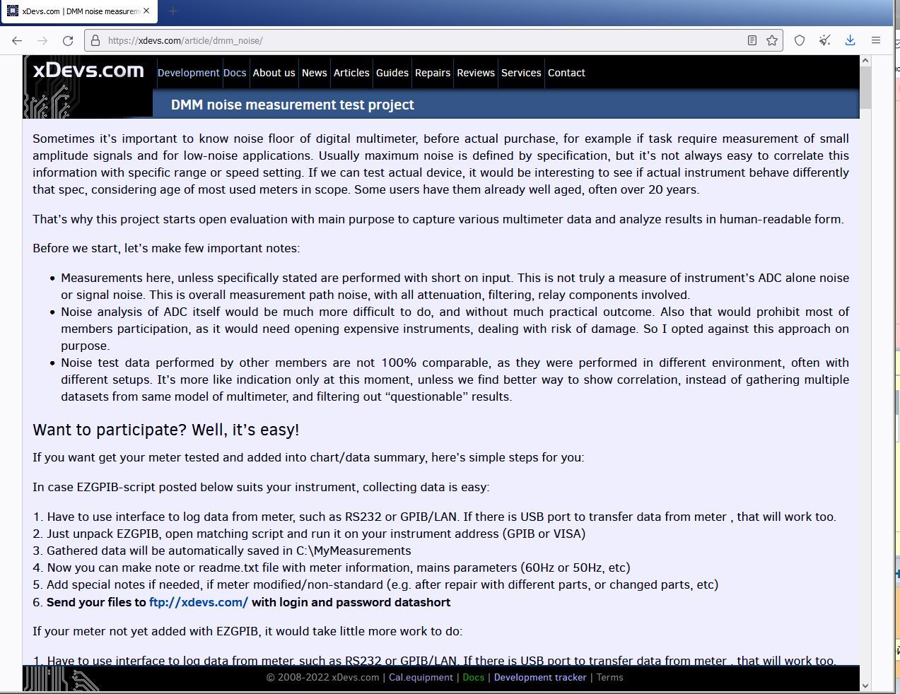Click 'Send your files to' bold text

pyautogui.click(x=96, y=602)
